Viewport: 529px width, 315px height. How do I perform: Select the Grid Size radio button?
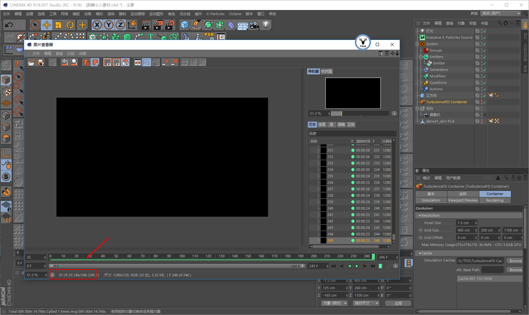pyautogui.click(x=421, y=230)
